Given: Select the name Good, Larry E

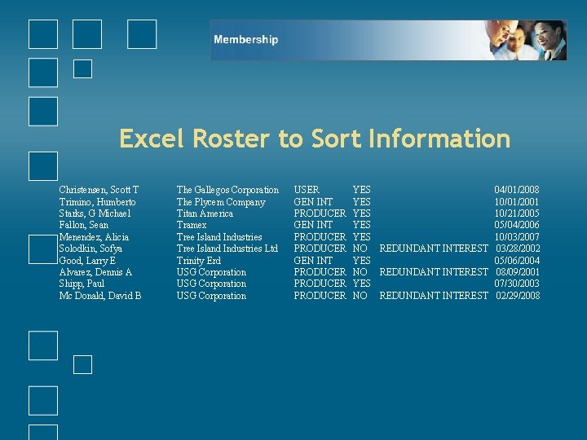Looking at the screenshot, I should [x=87, y=261].
